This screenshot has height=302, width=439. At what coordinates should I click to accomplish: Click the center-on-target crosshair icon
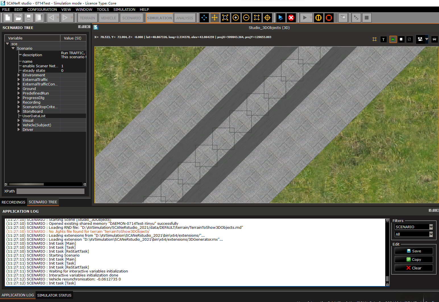click(x=267, y=18)
